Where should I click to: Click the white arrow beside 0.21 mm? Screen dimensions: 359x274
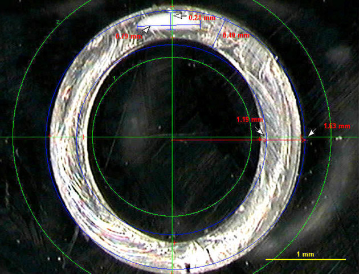[179, 15]
